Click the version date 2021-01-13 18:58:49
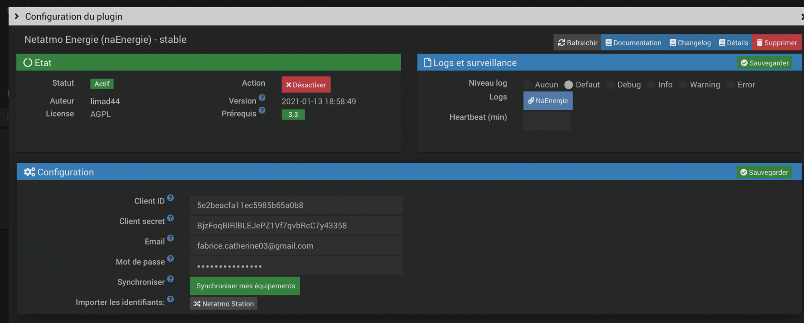The width and height of the screenshot is (804, 323). pos(319,102)
